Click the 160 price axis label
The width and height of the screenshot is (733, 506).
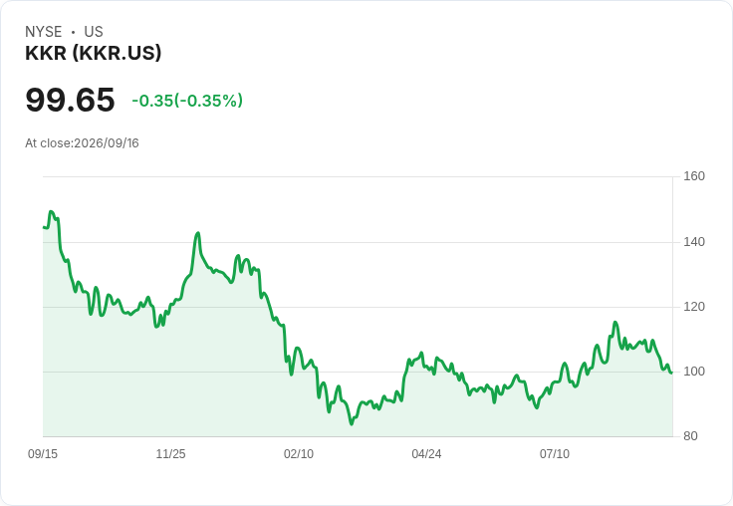tap(694, 176)
